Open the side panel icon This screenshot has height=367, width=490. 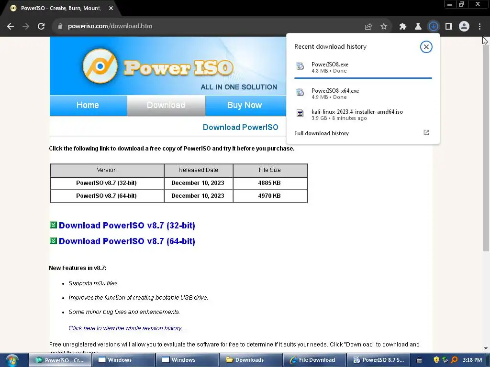point(449,27)
